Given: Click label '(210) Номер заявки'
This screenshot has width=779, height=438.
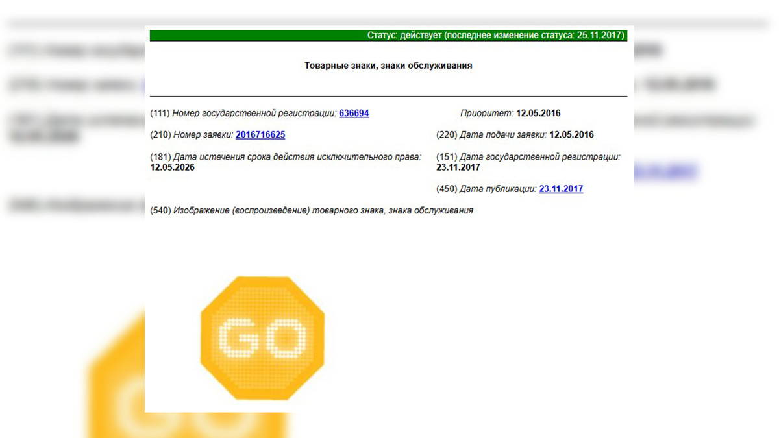Looking at the screenshot, I should click(192, 135).
